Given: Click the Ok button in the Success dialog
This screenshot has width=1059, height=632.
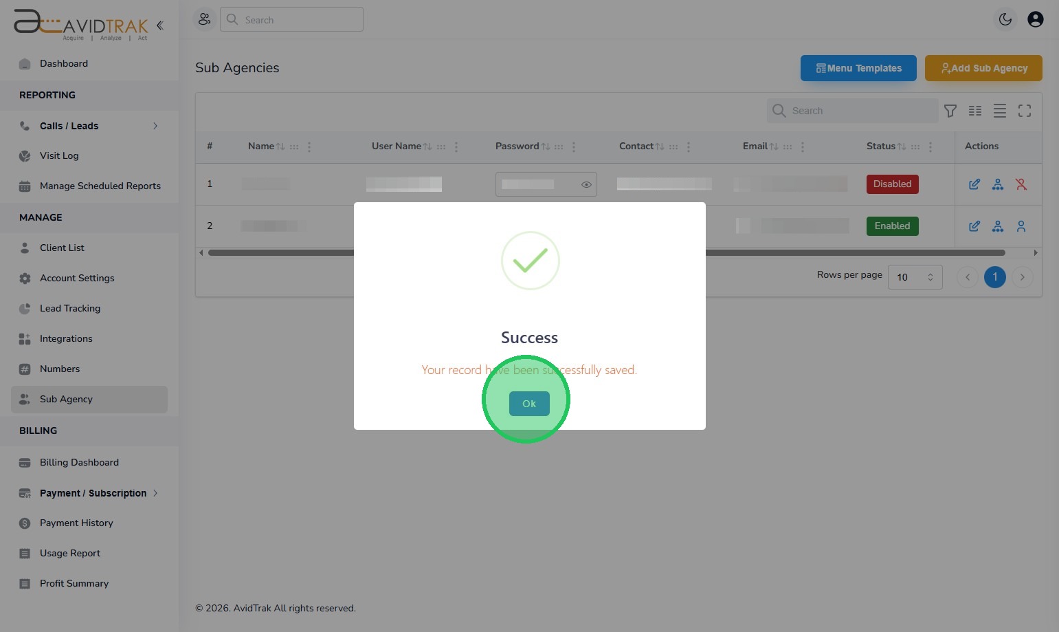Looking at the screenshot, I should (x=529, y=404).
